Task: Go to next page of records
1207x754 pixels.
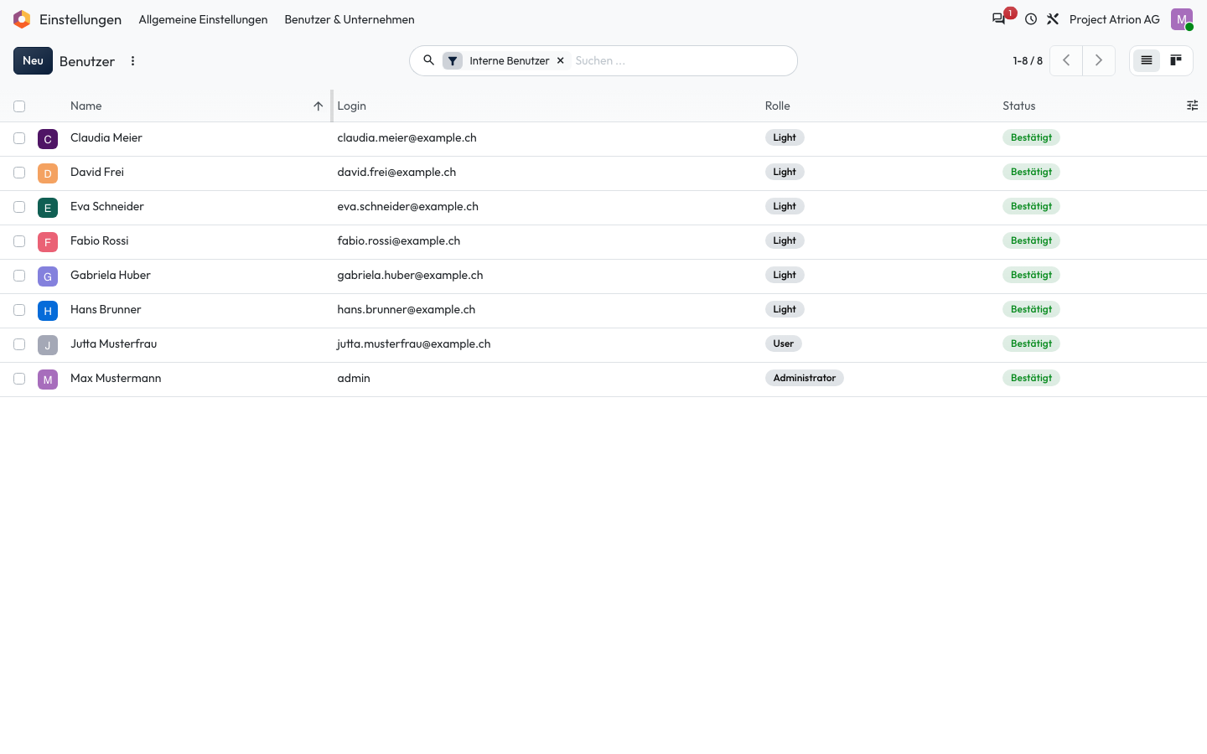Action: 1099,60
